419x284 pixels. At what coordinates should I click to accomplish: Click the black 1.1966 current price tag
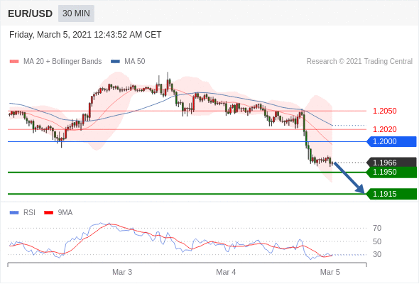pyautogui.click(x=391, y=162)
